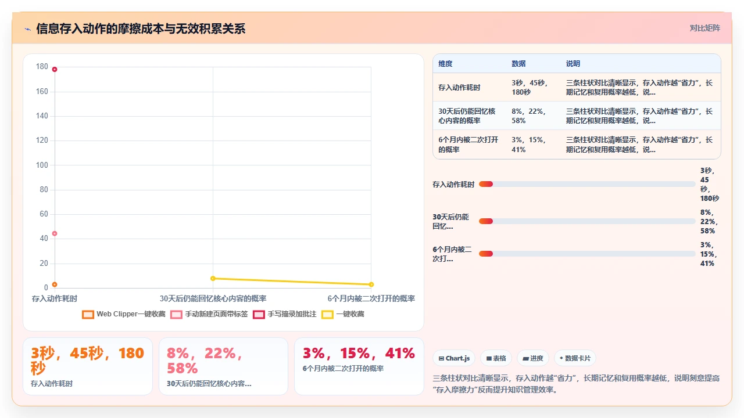Image resolution: width=744 pixels, height=418 pixels.
Task: Click the orange data point near 3
Action: point(55,284)
